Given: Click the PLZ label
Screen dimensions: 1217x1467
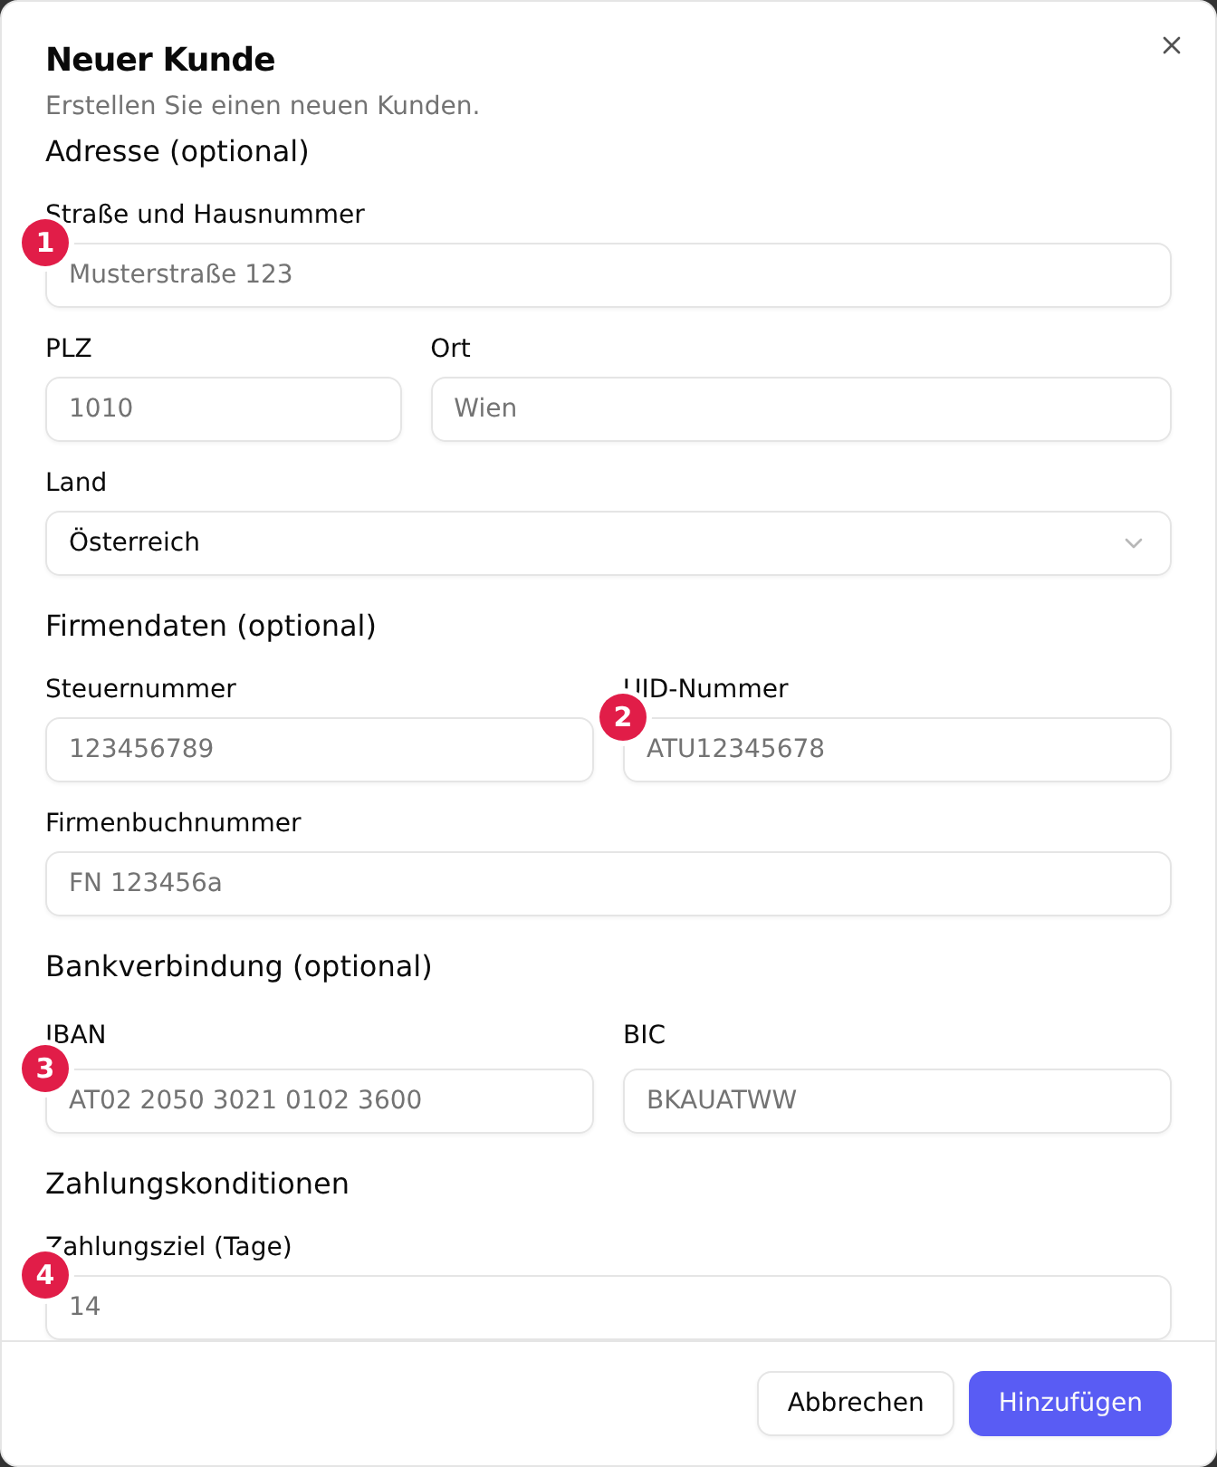Looking at the screenshot, I should (x=69, y=348).
